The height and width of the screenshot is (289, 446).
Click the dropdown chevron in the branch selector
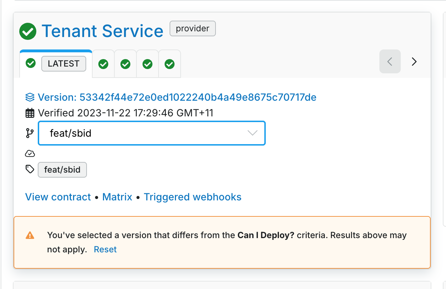coord(252,133)
